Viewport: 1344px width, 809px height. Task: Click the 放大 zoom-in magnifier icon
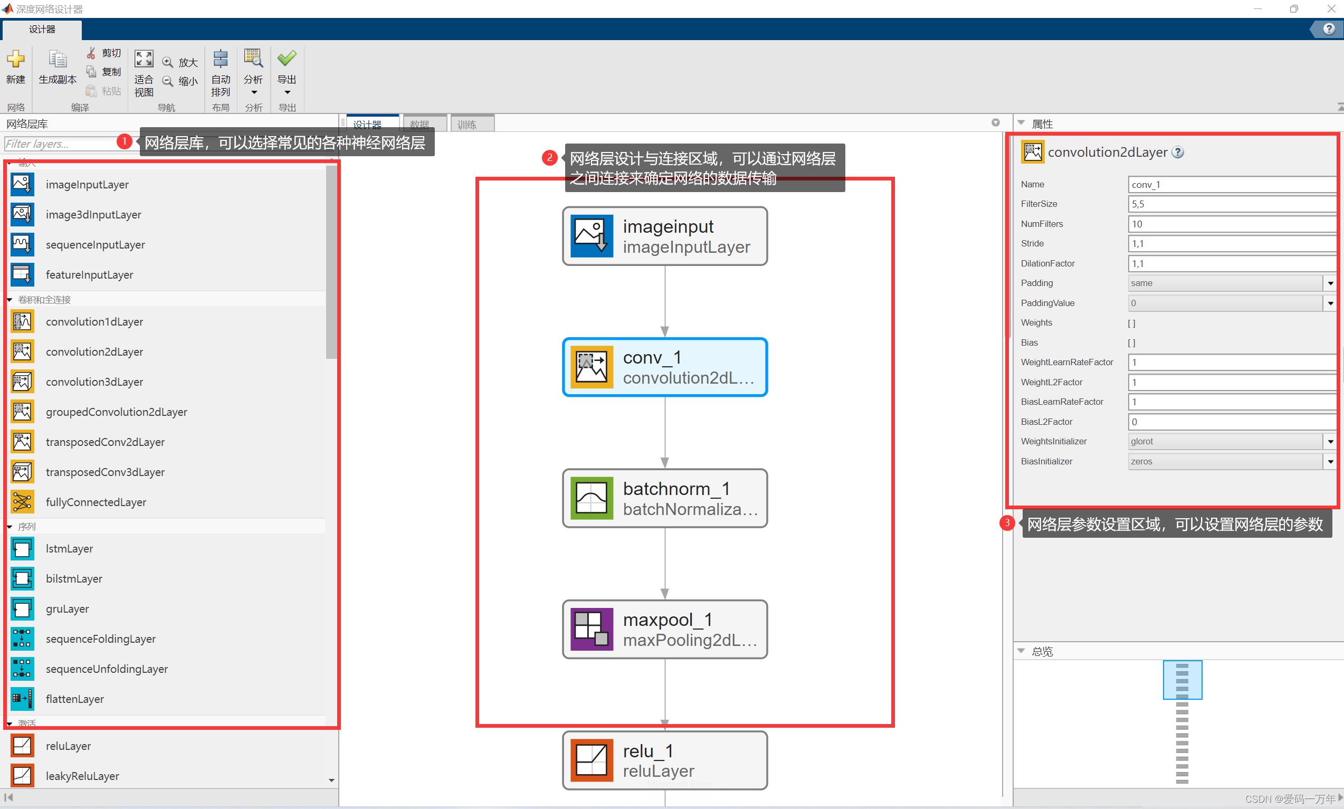point(168,63)
